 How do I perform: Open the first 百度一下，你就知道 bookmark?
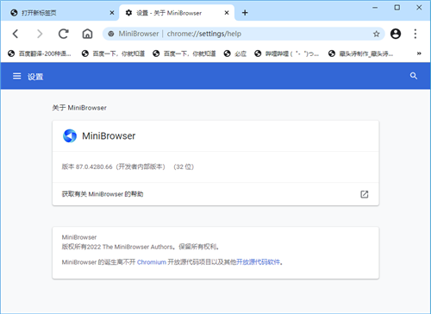[113, 53]
